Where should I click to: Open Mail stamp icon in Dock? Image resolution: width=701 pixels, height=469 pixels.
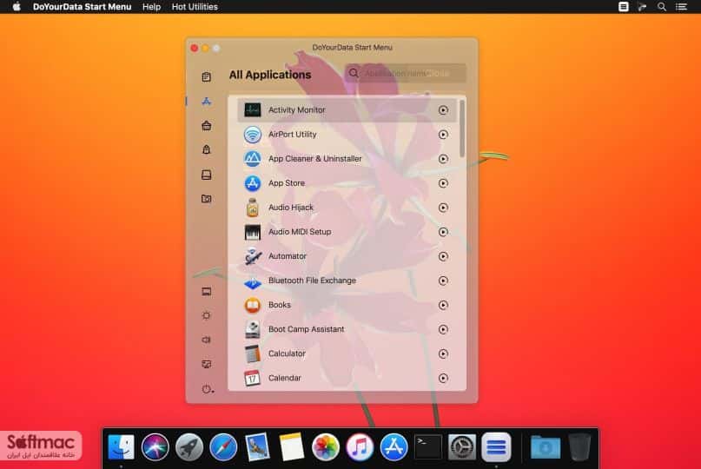click(257, 446)
